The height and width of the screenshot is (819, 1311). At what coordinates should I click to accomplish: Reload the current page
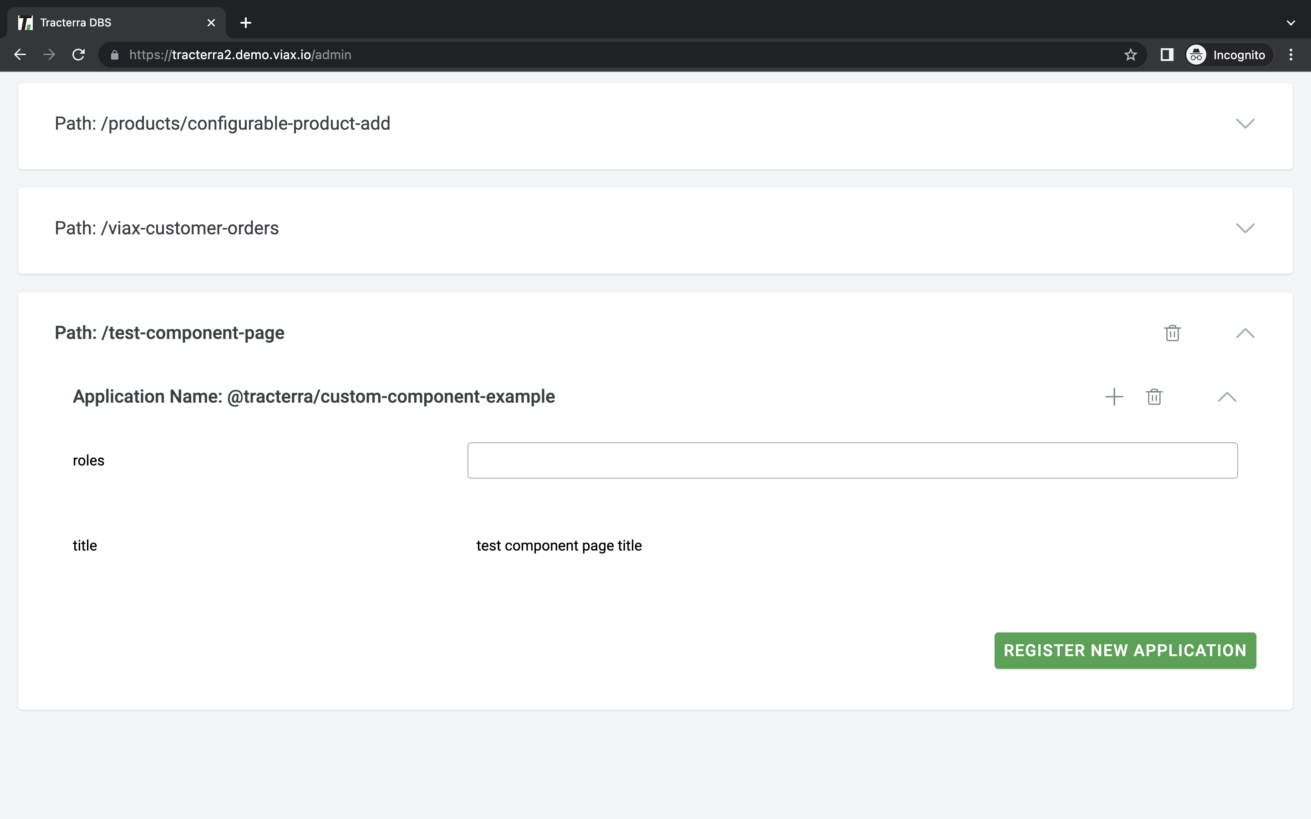point(79,55)
